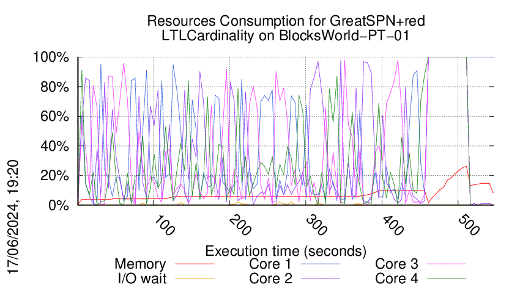Click the x-axis tick label 400
The image size is (520, 290).
point(393,225)
